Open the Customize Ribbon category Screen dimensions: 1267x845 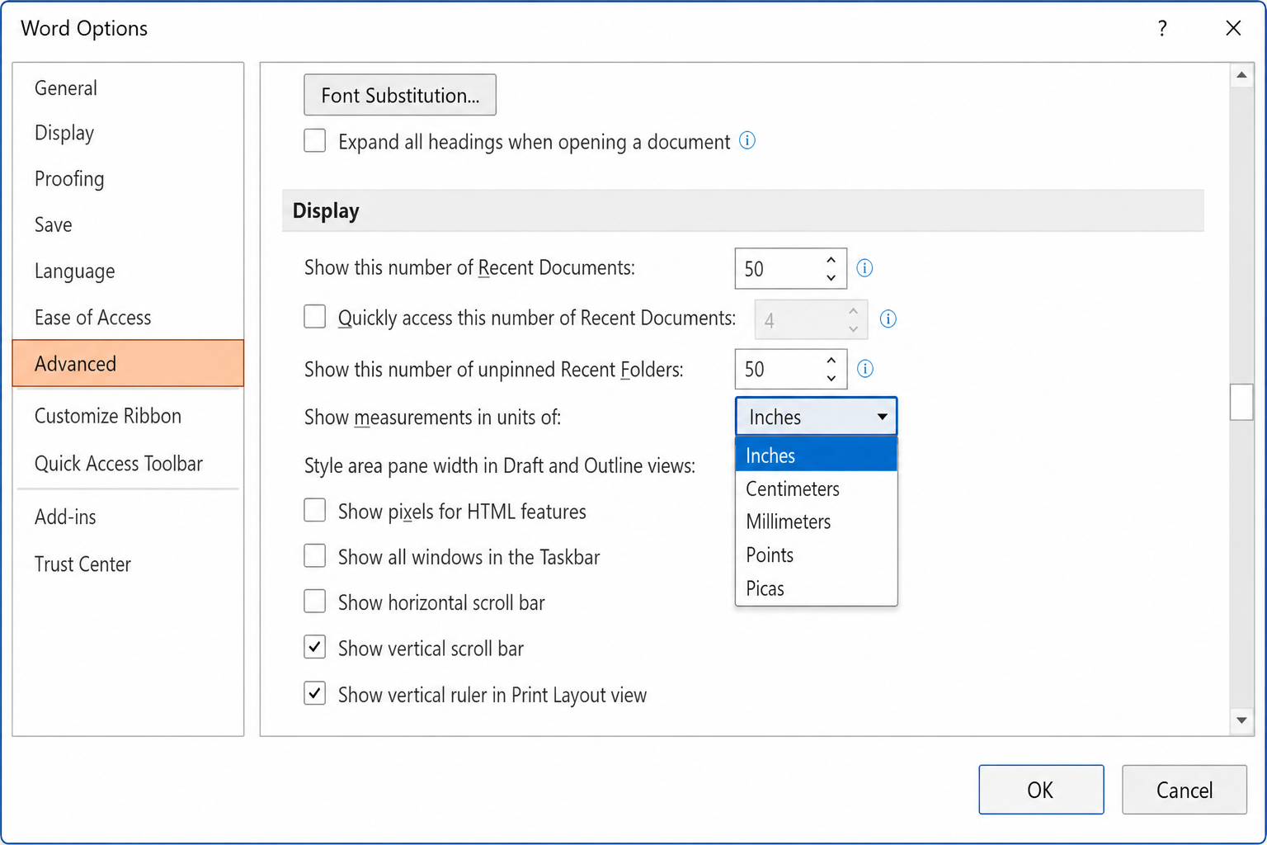click(128, 416)
